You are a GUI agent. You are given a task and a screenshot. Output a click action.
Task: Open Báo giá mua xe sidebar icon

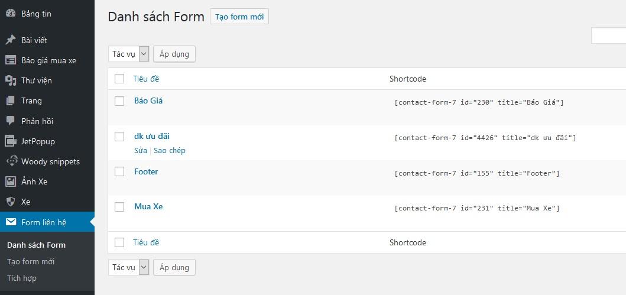[11, 60]
